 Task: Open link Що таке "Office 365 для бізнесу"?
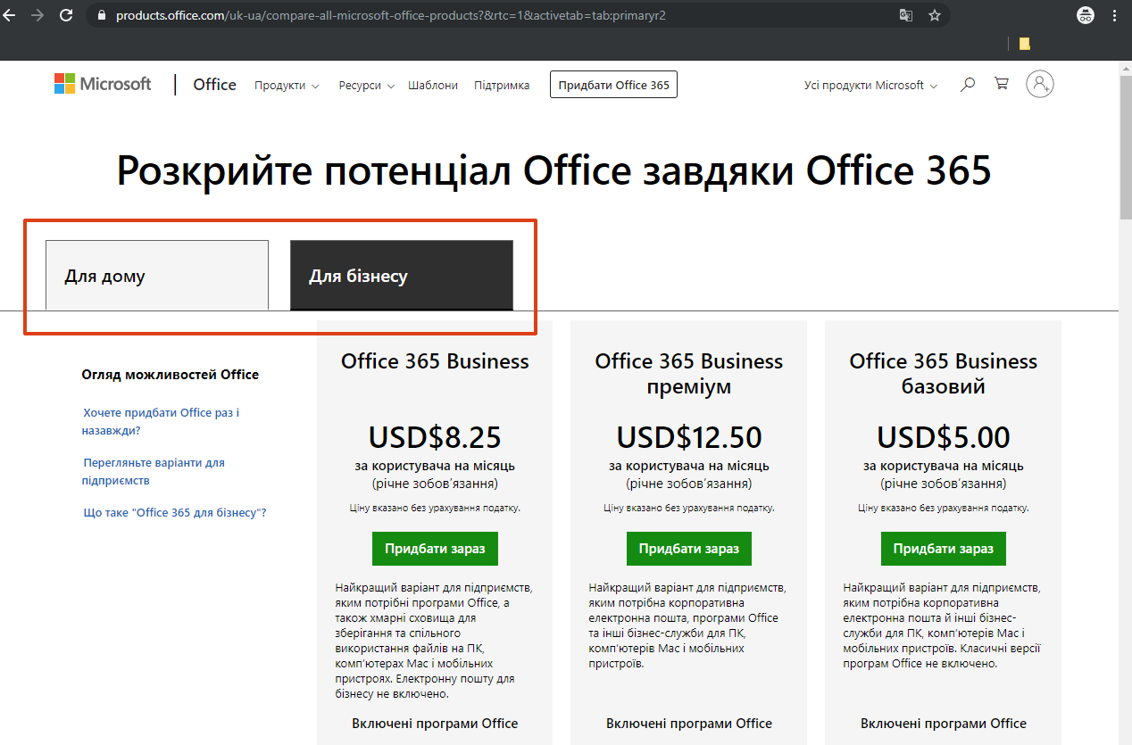click(175, 513)
